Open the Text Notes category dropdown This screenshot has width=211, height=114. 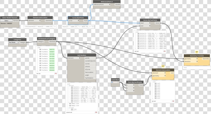point(14,42)
